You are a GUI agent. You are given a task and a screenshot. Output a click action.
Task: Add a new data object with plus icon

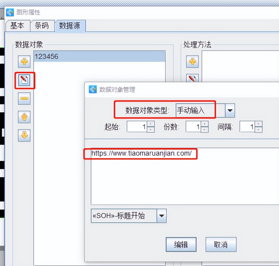click(x=24, y=62)
